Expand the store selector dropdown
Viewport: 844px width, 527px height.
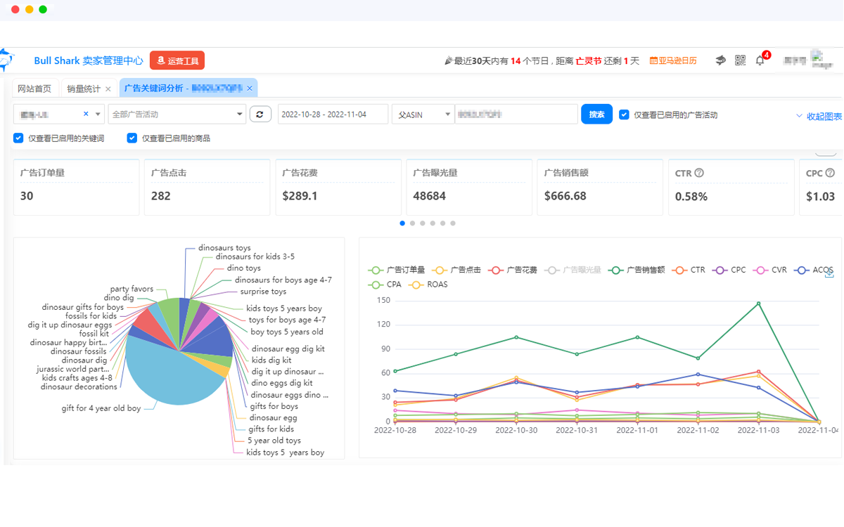tap(98, 114)
